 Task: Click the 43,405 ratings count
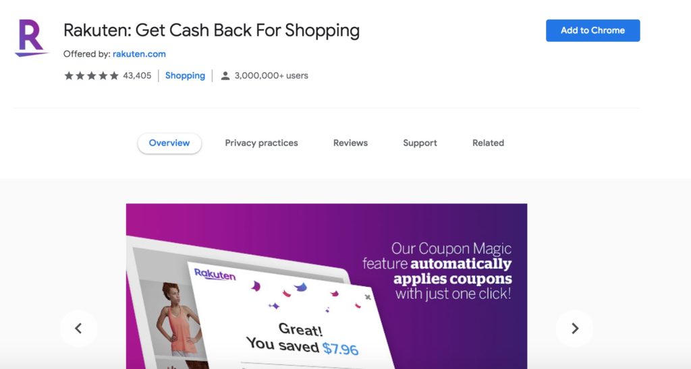tap(137, 75)
